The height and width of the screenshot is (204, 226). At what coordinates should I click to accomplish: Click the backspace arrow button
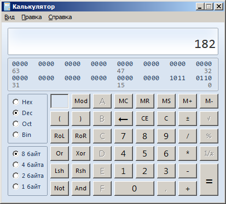tap(124, 118)
